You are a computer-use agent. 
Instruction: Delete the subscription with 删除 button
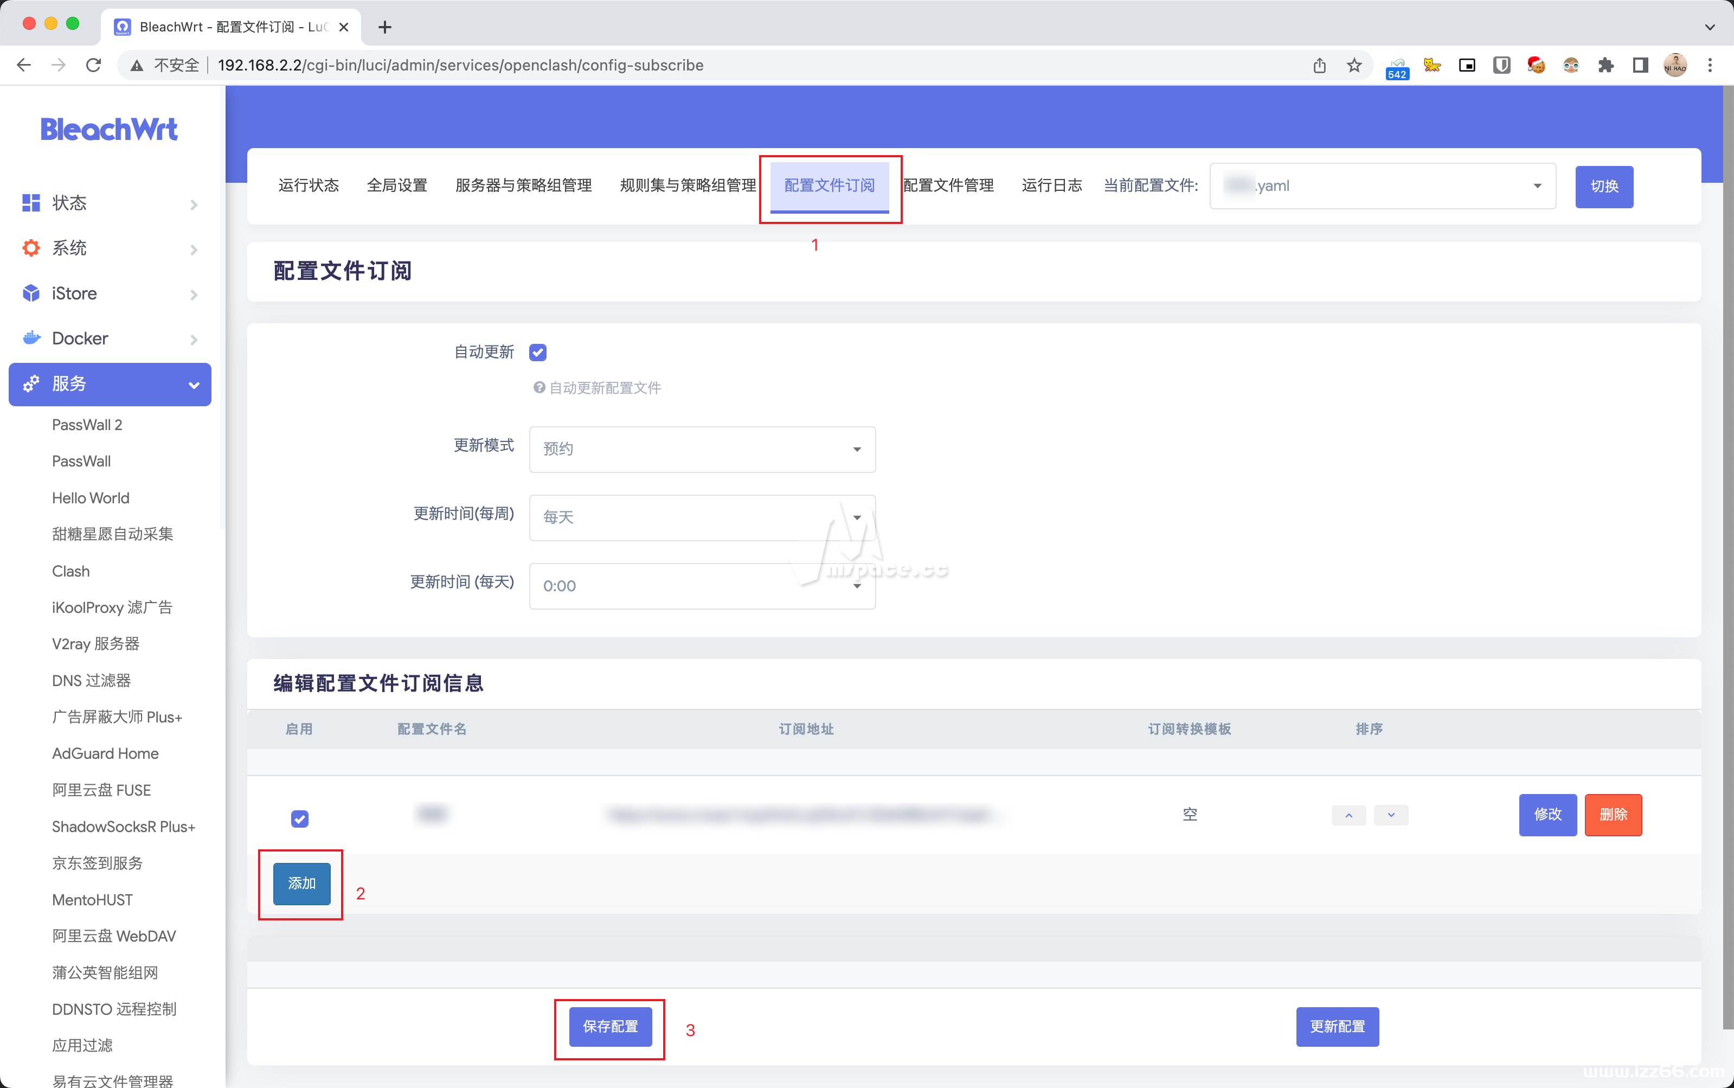[1613, 815]
